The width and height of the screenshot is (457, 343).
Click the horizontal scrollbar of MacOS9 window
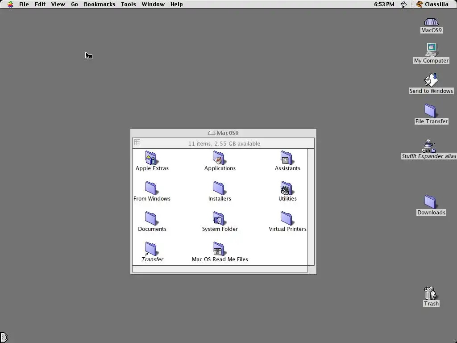[x=220, y=269]
